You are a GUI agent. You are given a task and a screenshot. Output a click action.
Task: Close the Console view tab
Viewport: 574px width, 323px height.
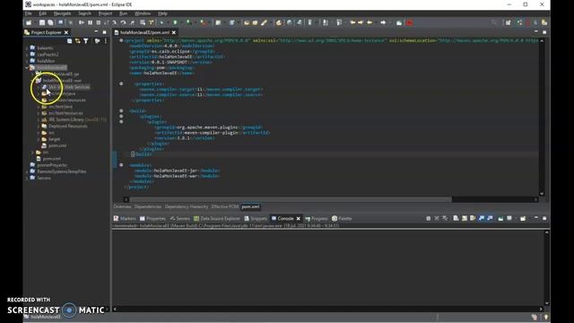299,218
